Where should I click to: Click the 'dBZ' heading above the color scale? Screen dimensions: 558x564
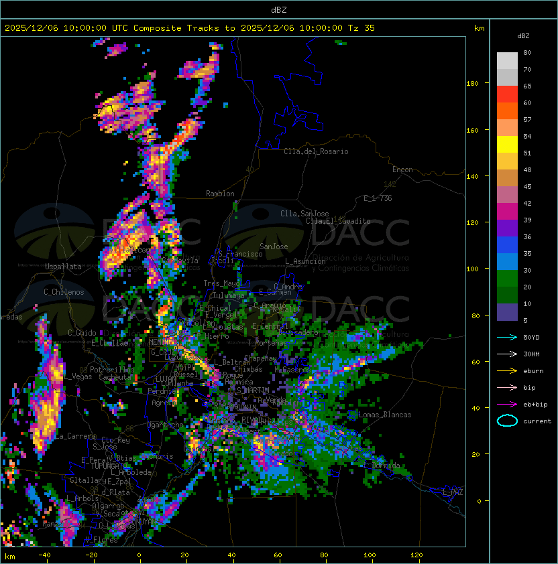pos(523,36)
